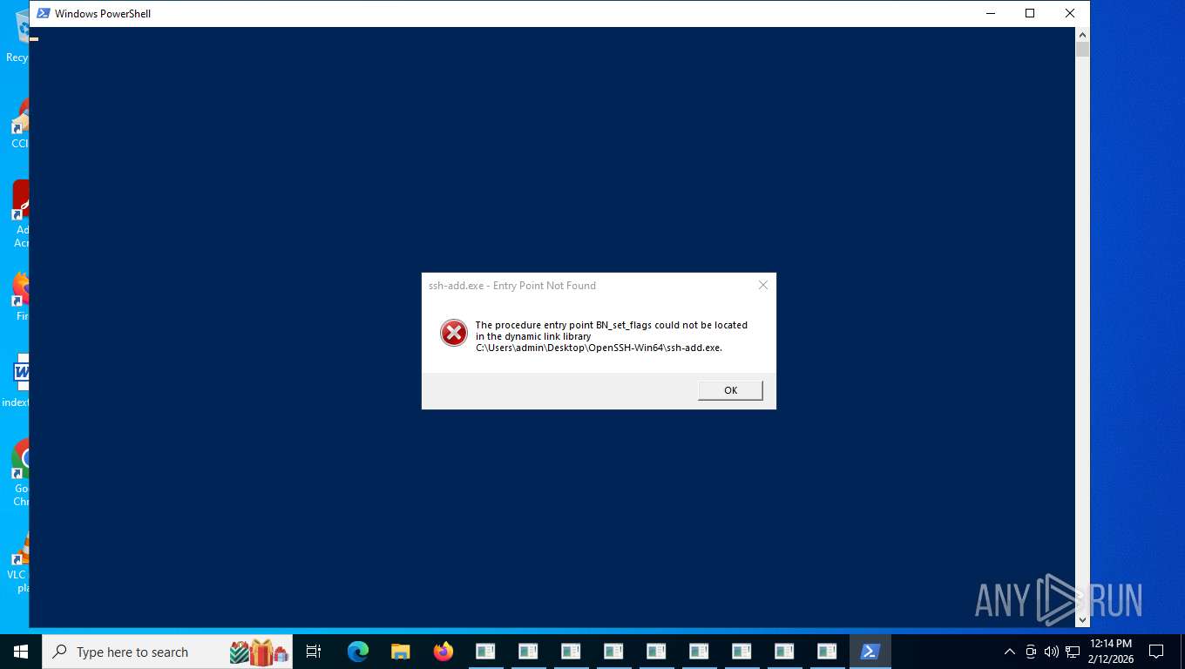
Task: Click the PowerShell vertical scrollbar thumb
Action: [x=1083, y=50]
